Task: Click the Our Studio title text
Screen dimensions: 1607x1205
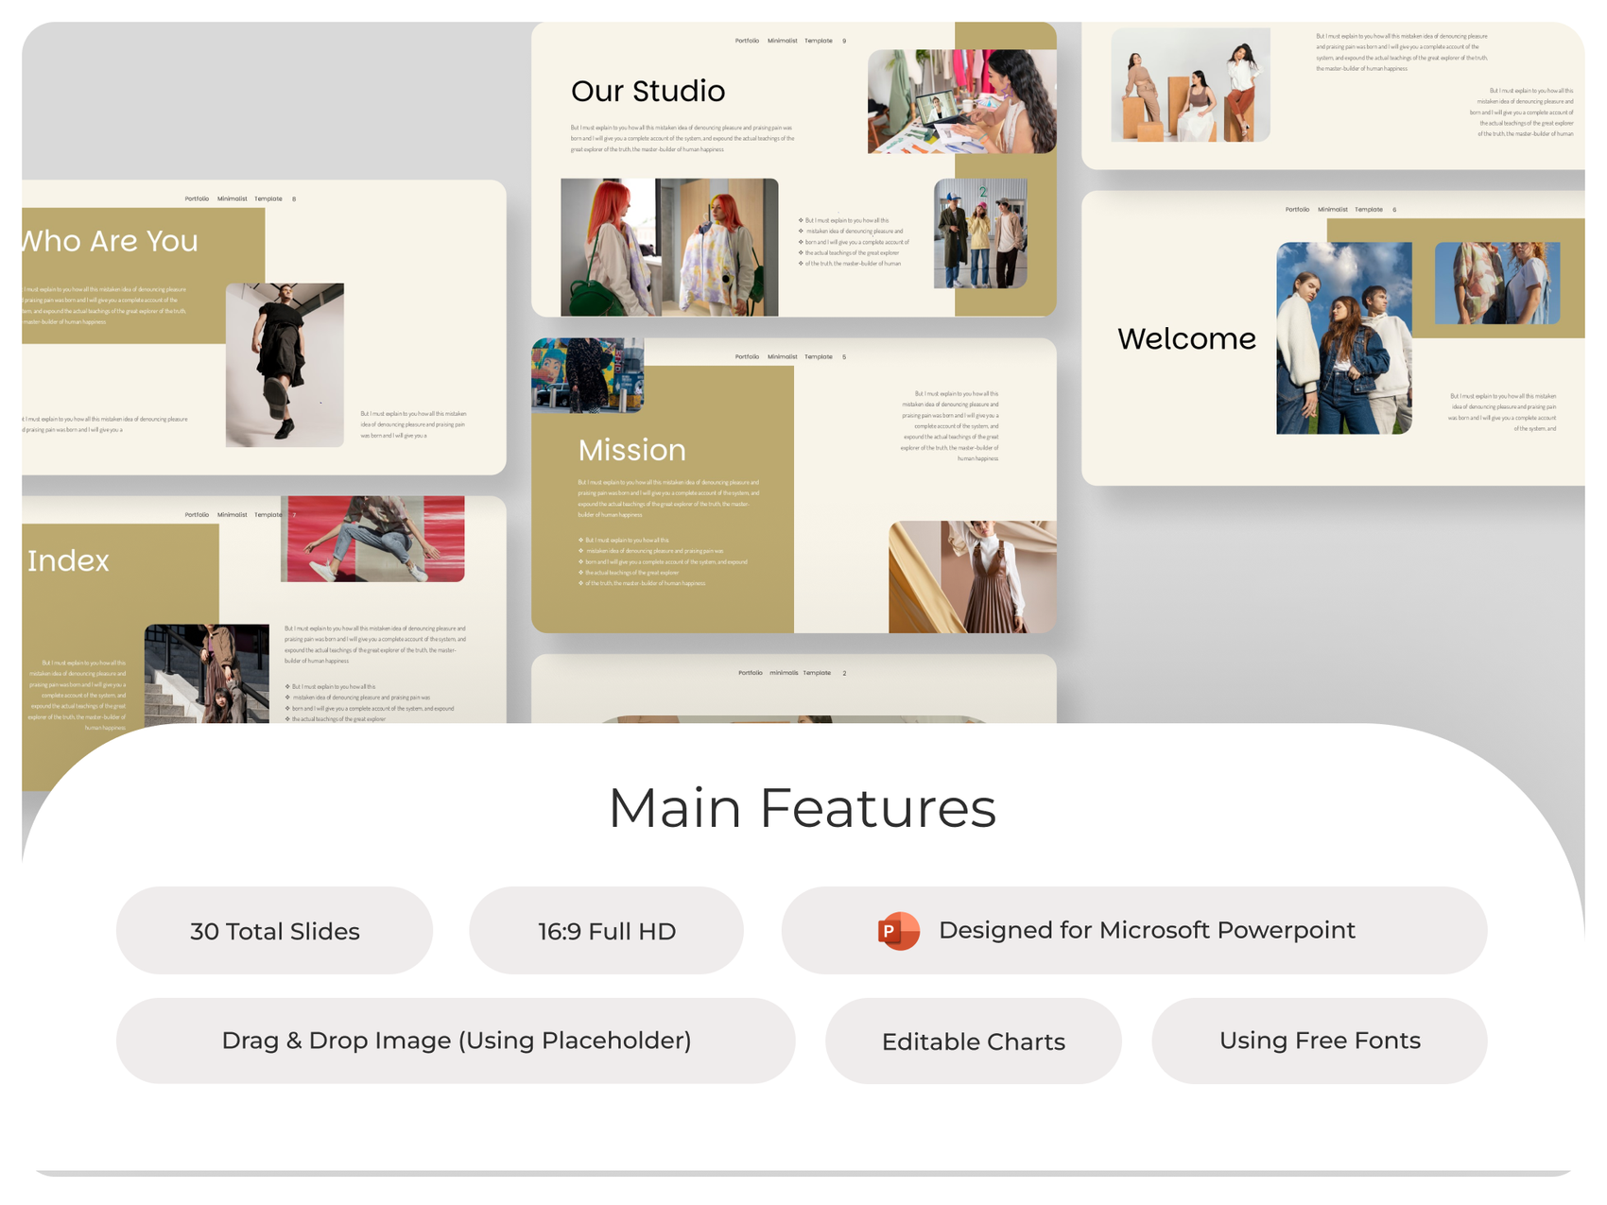Action: tap(648, 91)
